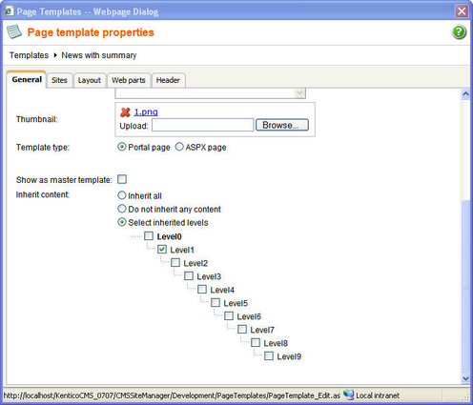The image size is (473, 405).
Task: Open the partially hidden dropdown arrow
Action: point(299,93)
